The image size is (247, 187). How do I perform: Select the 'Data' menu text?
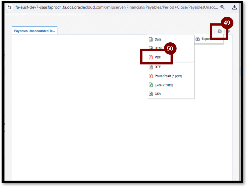click(158, 39)
